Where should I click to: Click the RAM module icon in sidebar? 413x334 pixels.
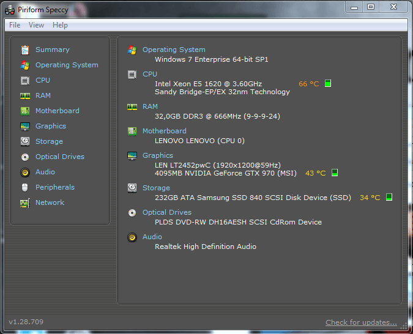25,95
